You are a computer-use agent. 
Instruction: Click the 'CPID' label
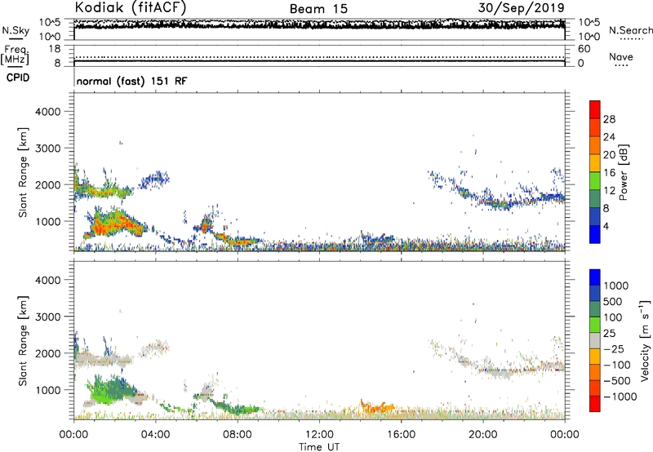pos(18,78)
